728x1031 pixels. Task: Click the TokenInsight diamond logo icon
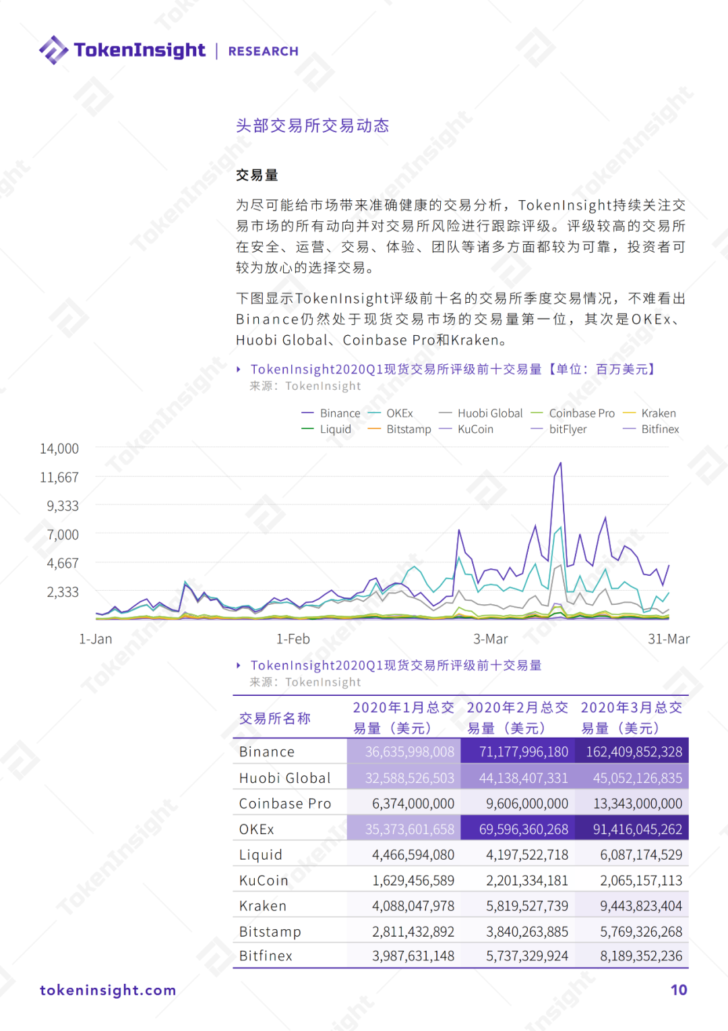53,50
